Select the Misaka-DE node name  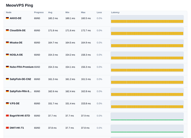point(16,43)
